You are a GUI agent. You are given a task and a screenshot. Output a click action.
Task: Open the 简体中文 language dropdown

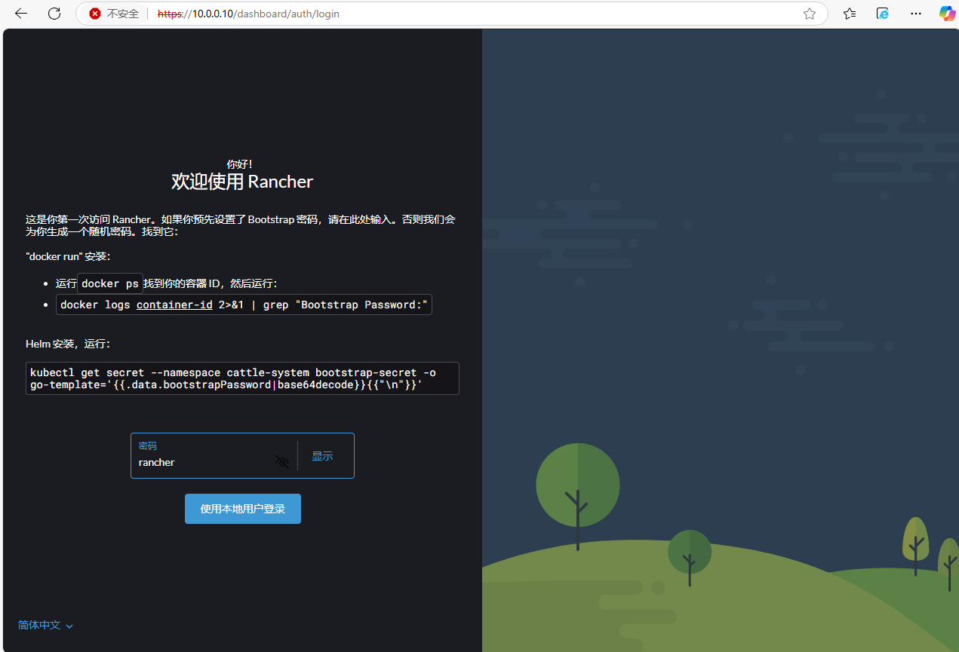point(45,625)
